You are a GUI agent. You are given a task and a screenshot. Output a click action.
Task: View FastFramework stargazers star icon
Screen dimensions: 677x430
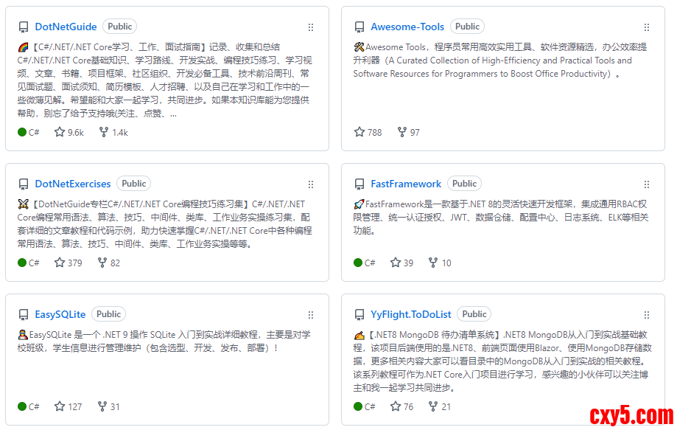pos(396,263)
